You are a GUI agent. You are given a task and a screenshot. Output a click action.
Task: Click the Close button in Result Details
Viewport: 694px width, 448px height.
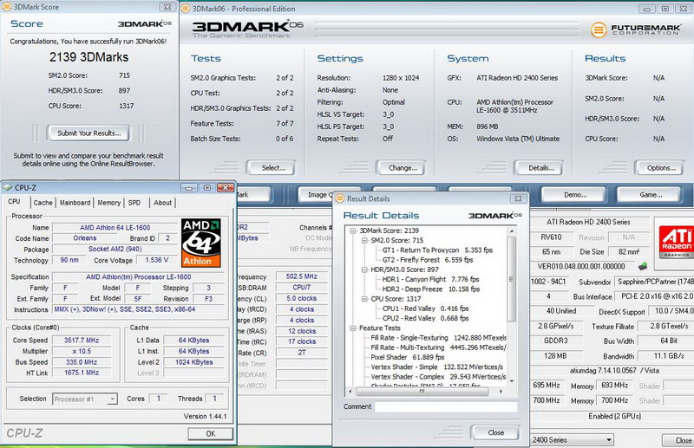click(x=495, y=432)
